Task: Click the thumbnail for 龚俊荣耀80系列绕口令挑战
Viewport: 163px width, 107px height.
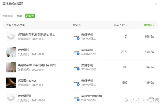Action: tap(11, 67)
